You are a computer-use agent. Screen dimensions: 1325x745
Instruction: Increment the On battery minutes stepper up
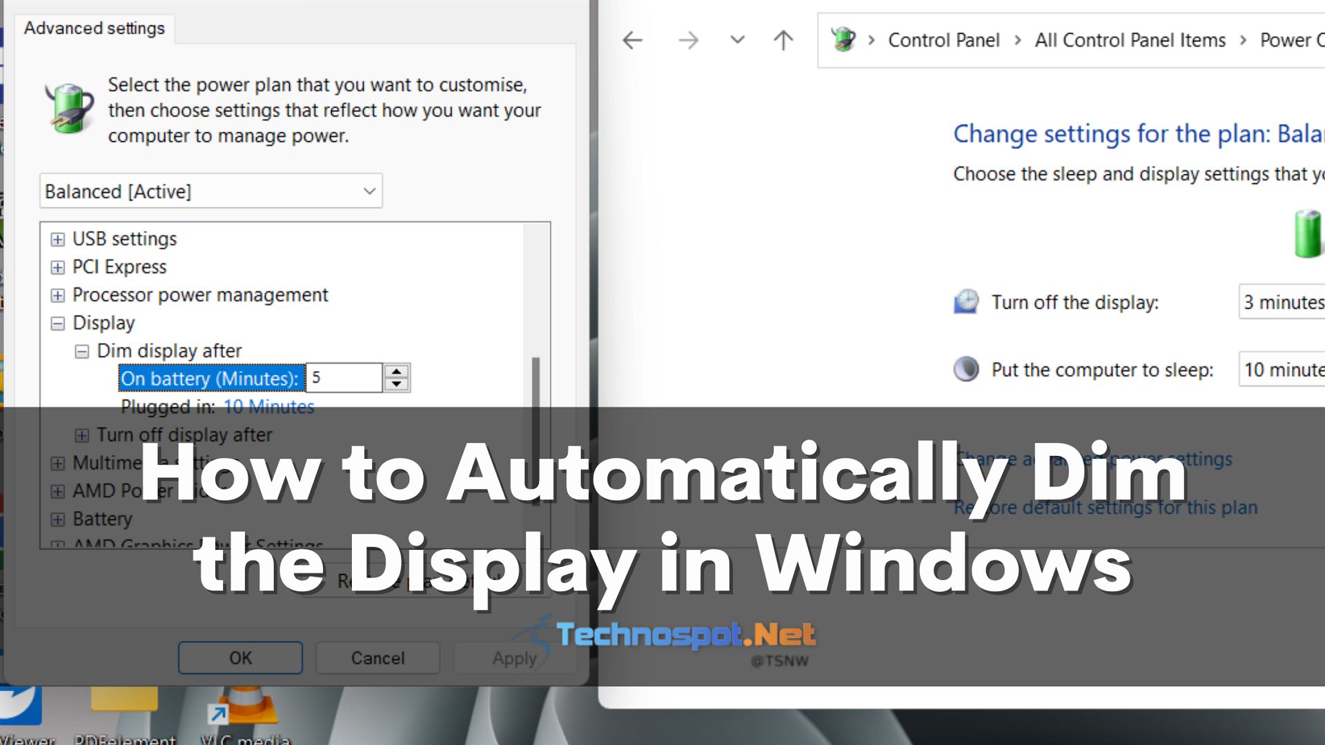[x=397, y=371]
